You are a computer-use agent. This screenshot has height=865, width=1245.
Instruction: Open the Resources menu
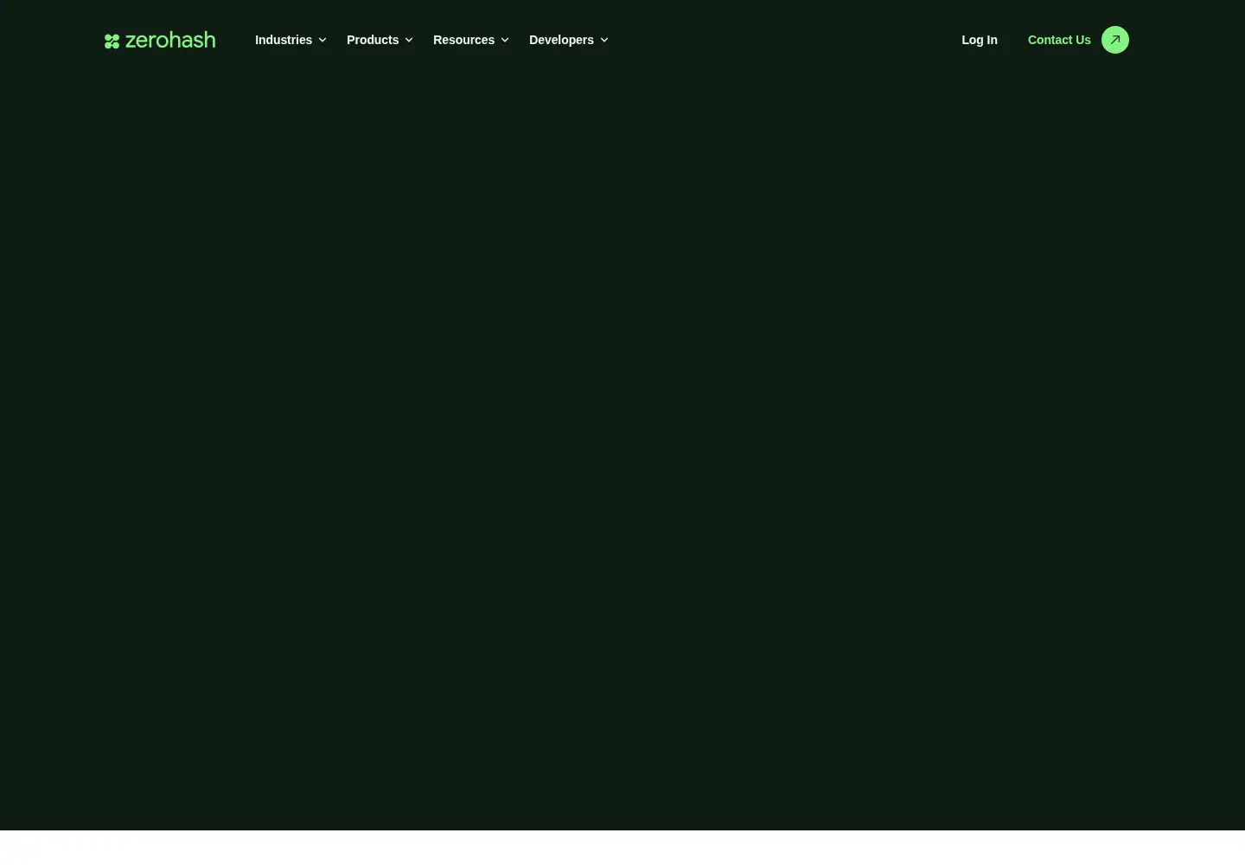point(463,40)
